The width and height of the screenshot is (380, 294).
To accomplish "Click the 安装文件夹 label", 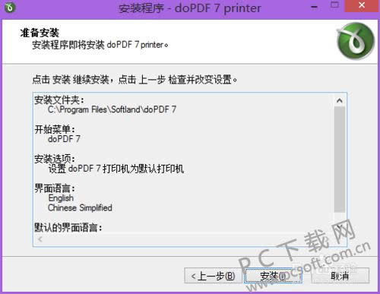I will pyautogui.click(x=59, y=100).
